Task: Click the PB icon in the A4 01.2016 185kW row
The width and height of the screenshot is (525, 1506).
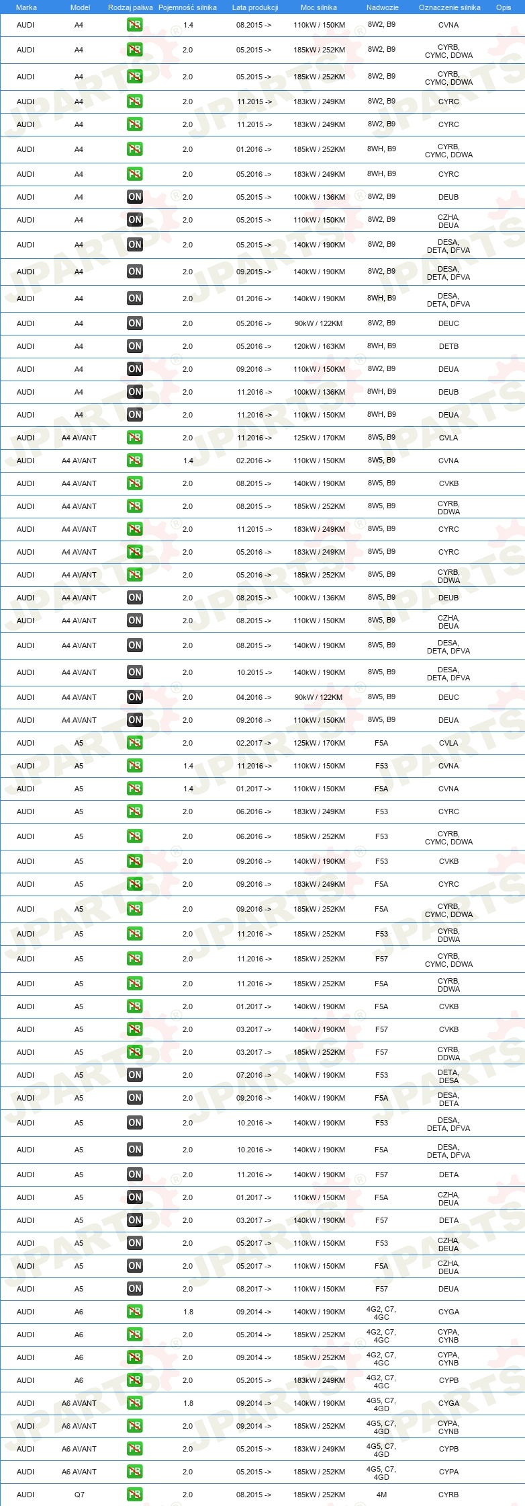Action: 134,149
